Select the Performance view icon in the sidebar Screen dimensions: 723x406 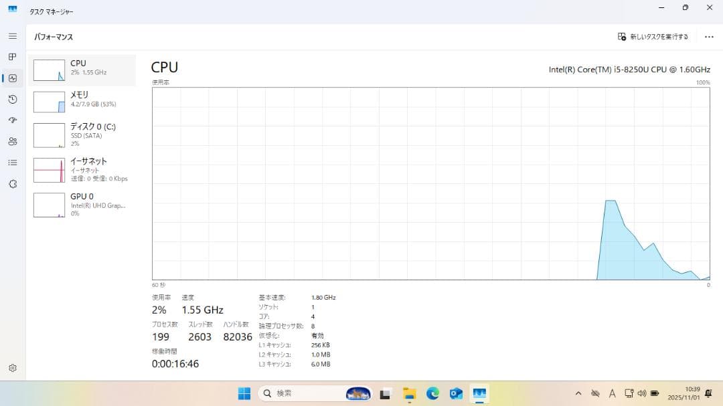12,78
